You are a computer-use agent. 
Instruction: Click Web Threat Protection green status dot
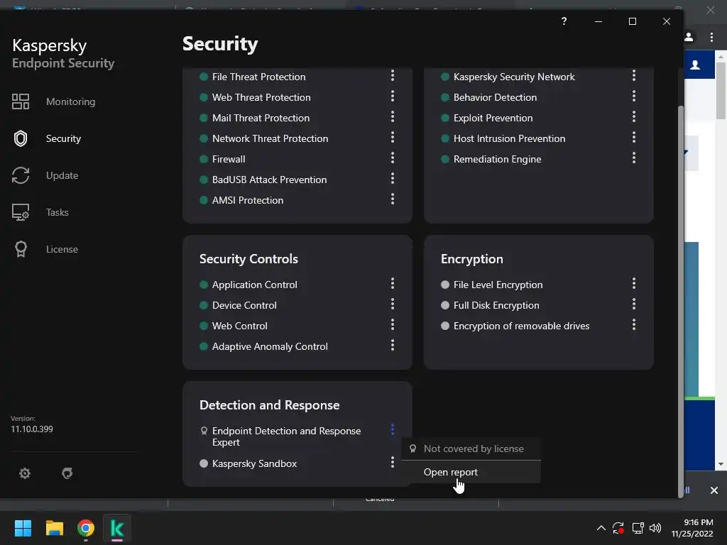pyautogui.click(x=203, y=97)
